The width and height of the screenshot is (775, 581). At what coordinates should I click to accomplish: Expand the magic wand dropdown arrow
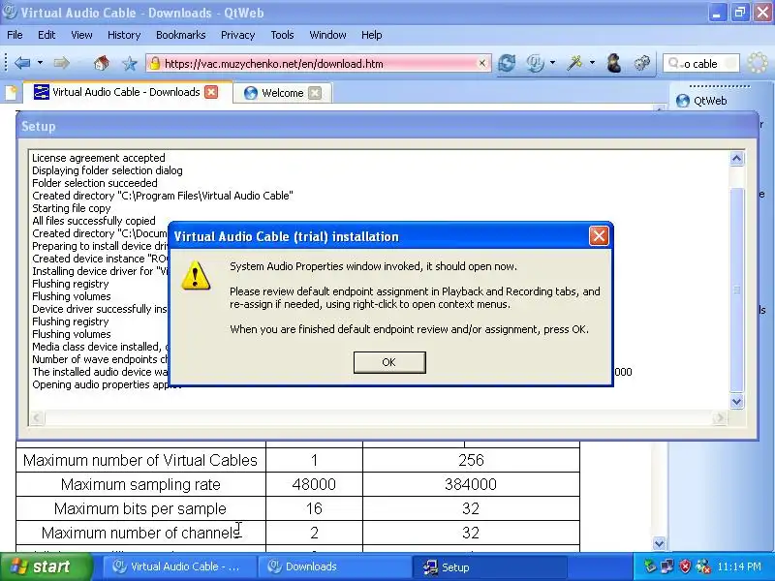[592, 63]
